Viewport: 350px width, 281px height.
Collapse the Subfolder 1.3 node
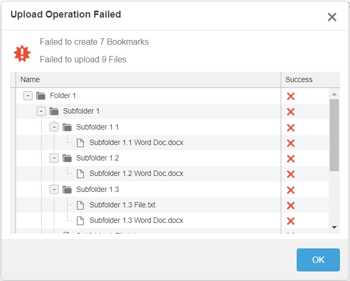point(54,189)
